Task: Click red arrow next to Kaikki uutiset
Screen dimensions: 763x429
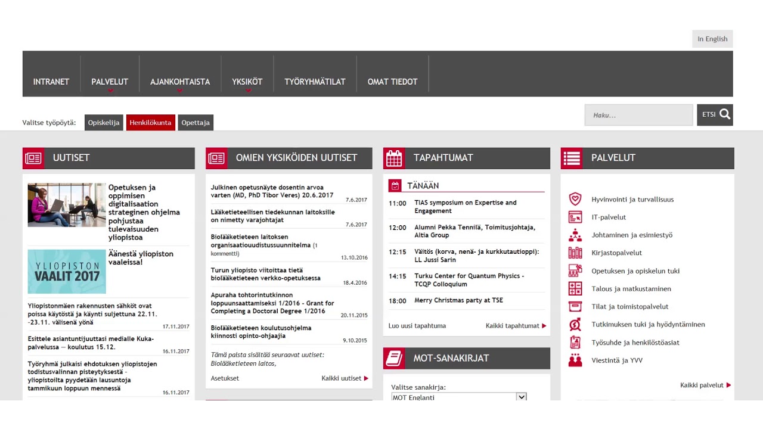Action: 366,378
